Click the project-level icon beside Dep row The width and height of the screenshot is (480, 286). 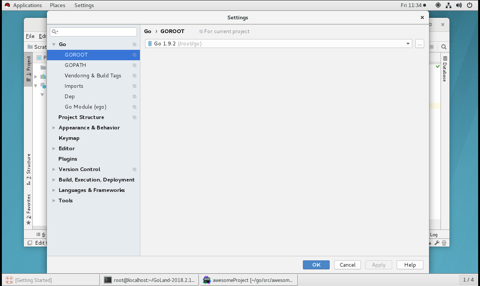pyautogui.click(x=135, y=96)
